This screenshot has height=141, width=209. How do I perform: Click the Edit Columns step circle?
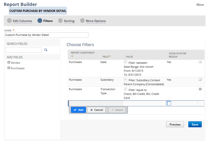point(9,21)
